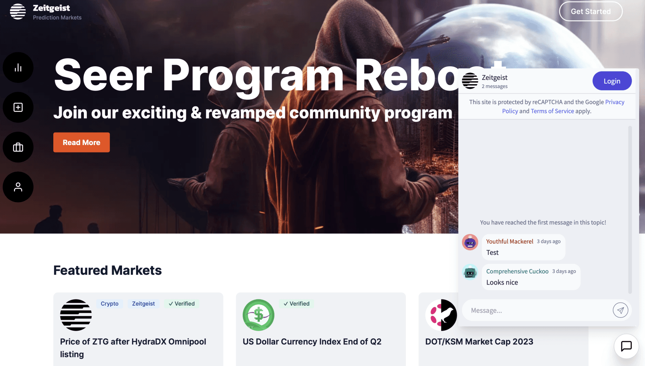Click the '2 messages' count label
The height and width of the screenshot is (366, 645).
pos(495,87)
